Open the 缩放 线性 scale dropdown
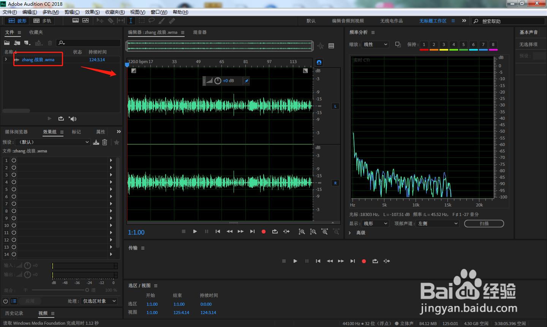 [375, 44]
